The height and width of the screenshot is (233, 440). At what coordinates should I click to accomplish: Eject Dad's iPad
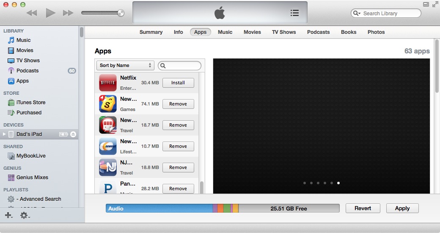73,134
